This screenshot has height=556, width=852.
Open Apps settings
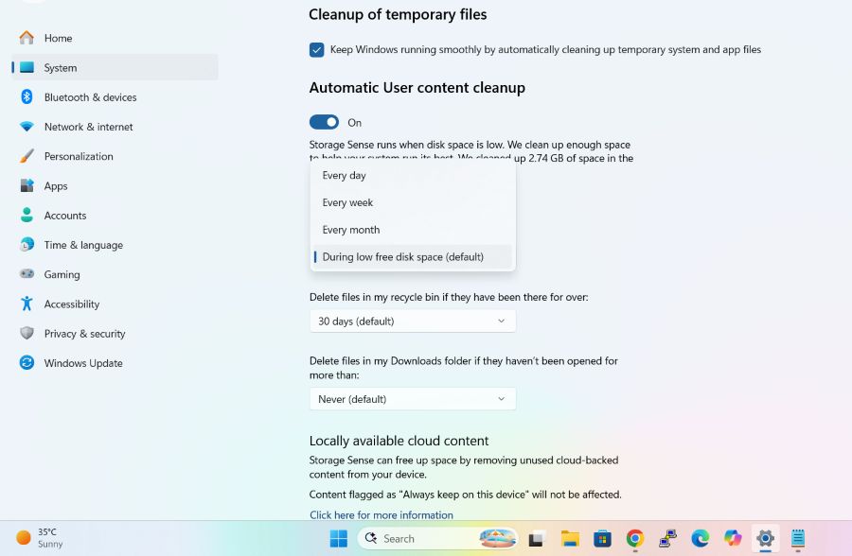(115, 185)
